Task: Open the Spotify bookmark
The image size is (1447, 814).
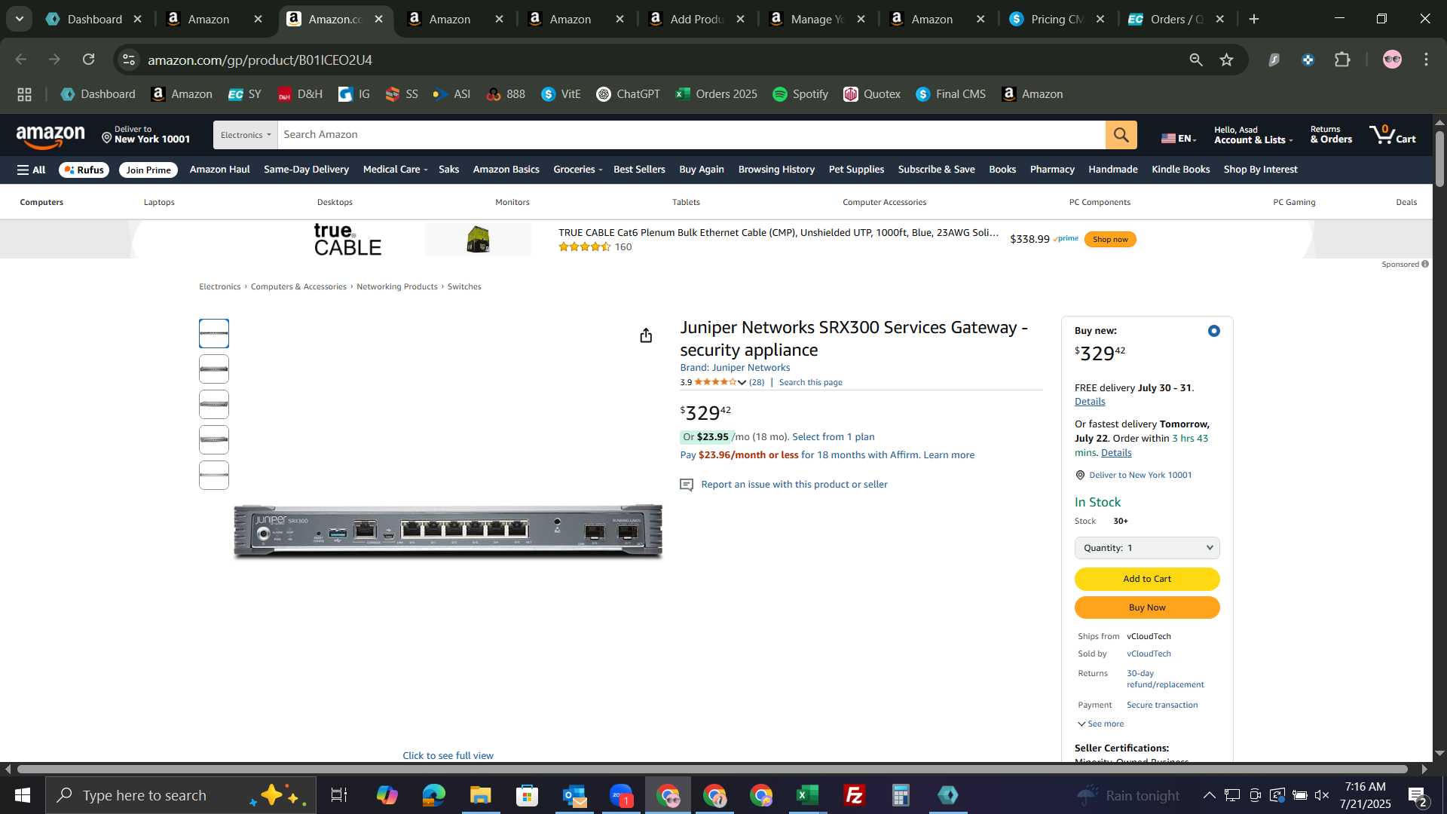Action: click(800, 94)
